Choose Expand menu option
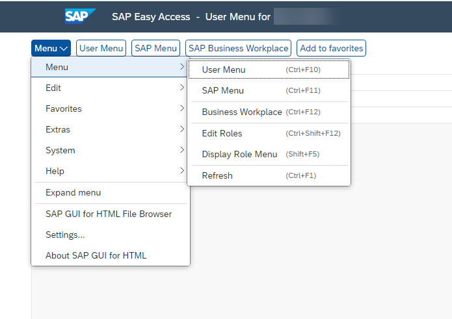 point(109,192)
